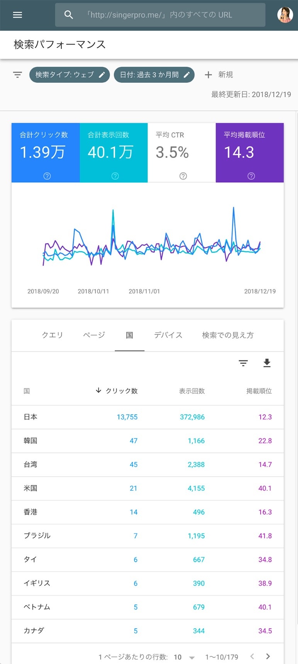Download the table data with export icon

[267, 363]
